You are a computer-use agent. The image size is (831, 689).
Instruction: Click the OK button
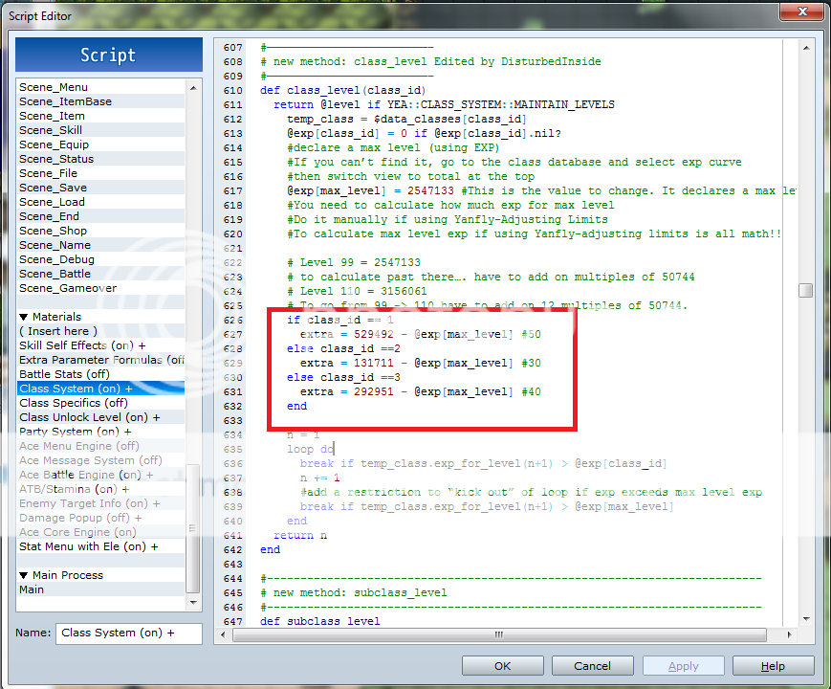click(x=502, y=666)
